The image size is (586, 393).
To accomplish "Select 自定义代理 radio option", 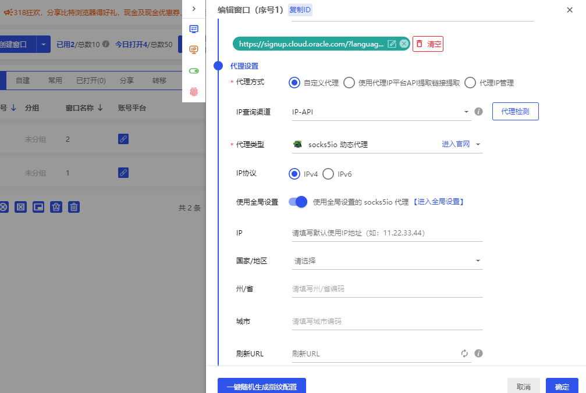I will 294,83.
